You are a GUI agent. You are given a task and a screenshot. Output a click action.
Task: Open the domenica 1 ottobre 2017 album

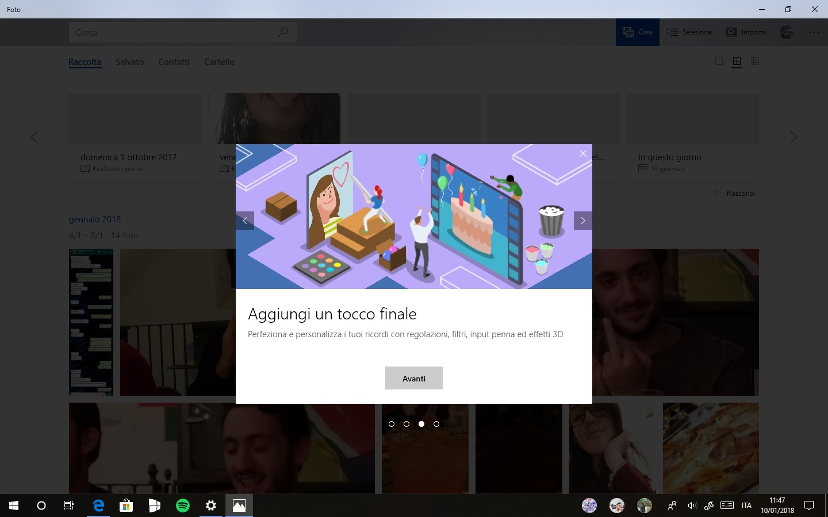pos(135,137)
